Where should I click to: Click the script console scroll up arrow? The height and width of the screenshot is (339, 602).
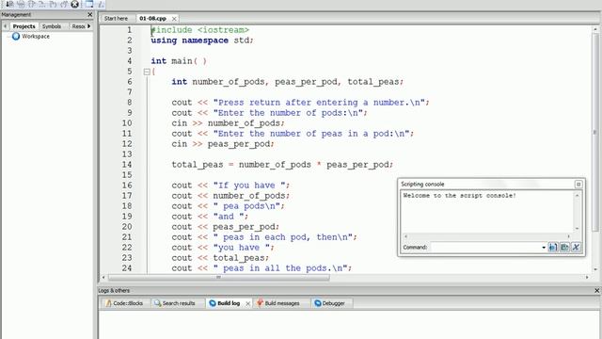click(577, 196)
